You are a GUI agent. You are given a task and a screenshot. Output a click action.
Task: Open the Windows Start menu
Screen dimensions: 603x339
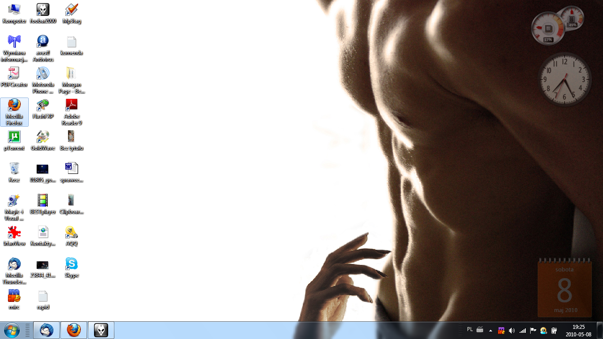point(11,330)
